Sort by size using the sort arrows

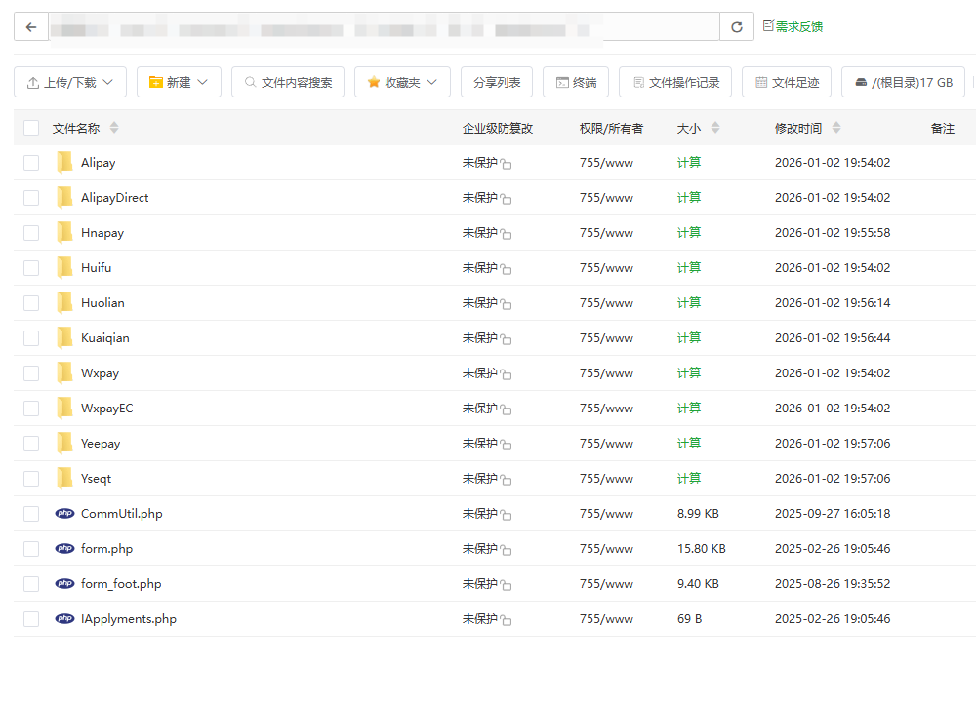pos(715,128)
